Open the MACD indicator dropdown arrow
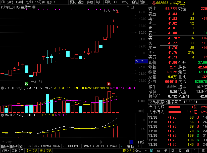The height and width of the screenshot is (153, 207). (2, 115)
